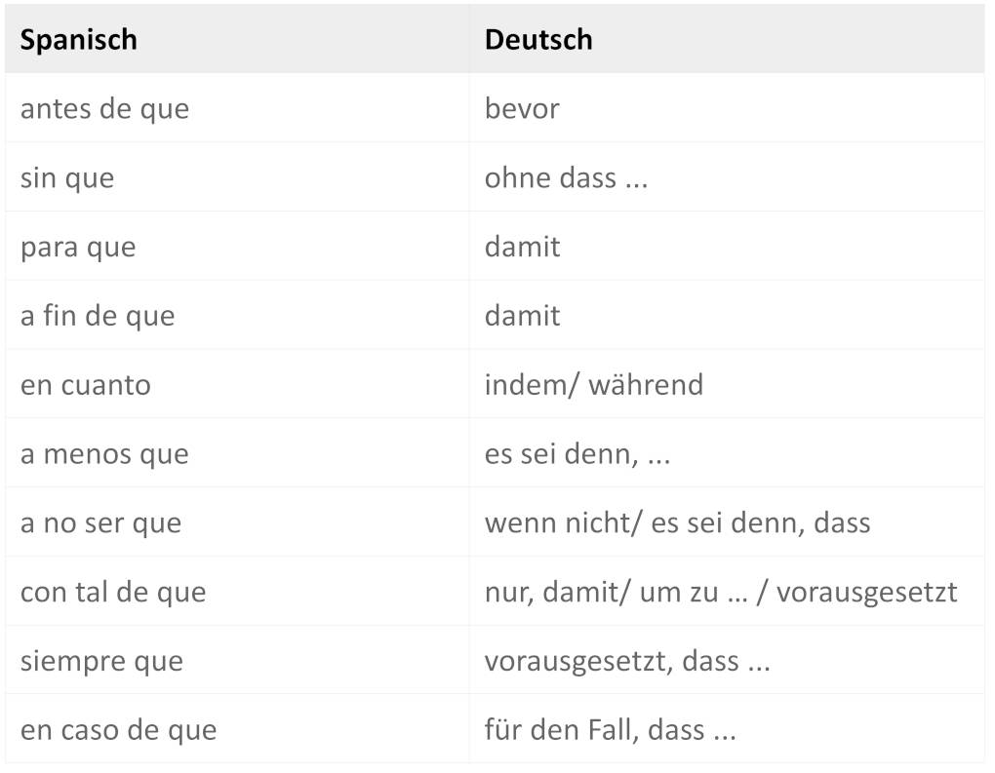Viewport: 995px width, 773px height.
Task: Click the 'sin que' cell
Action: coord(67,177)
